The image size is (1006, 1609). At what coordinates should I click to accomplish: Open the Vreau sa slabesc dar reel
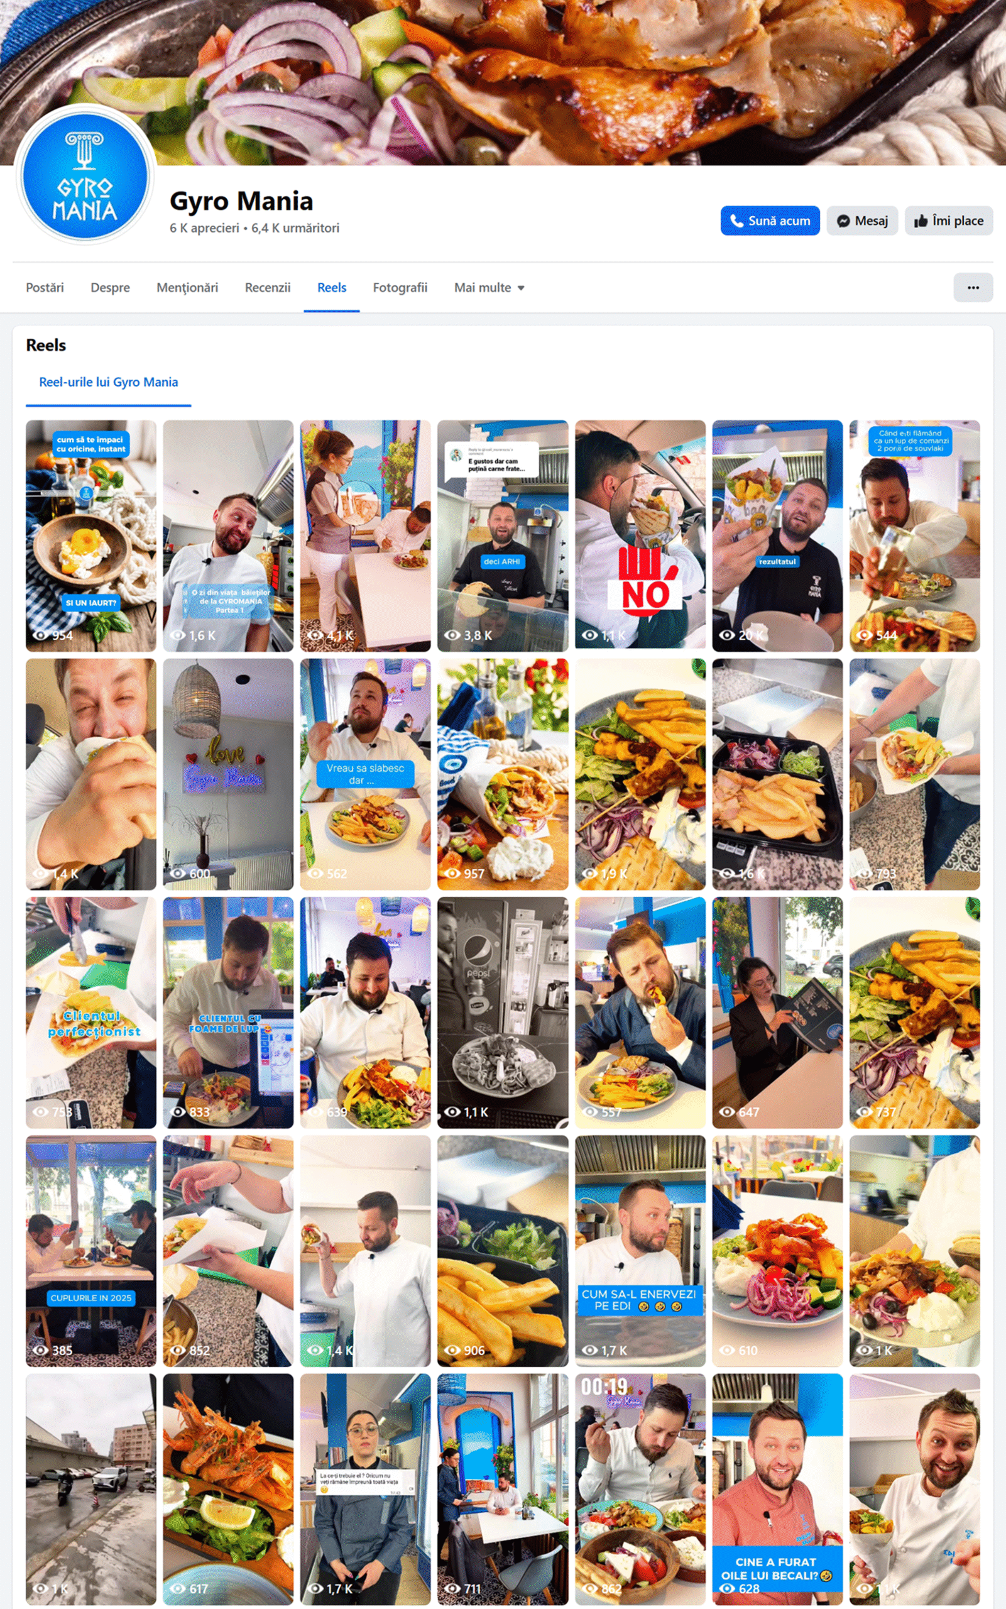coord(365,774)
